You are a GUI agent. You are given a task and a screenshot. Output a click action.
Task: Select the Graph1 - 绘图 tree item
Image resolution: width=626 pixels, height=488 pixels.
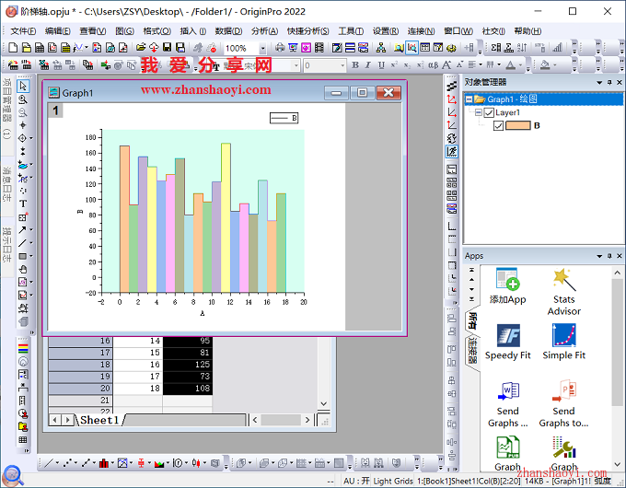(512, 99)
